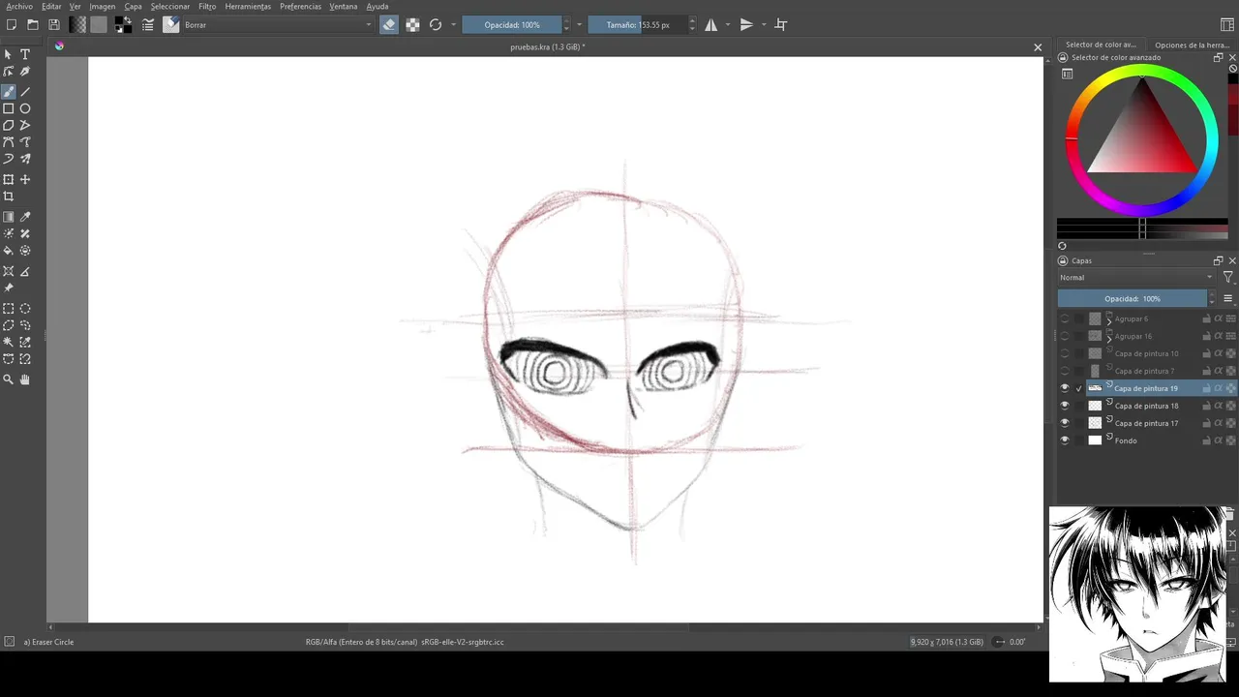
Task: Pick a hue on the color wheel ring
Action: [1142, 72]
